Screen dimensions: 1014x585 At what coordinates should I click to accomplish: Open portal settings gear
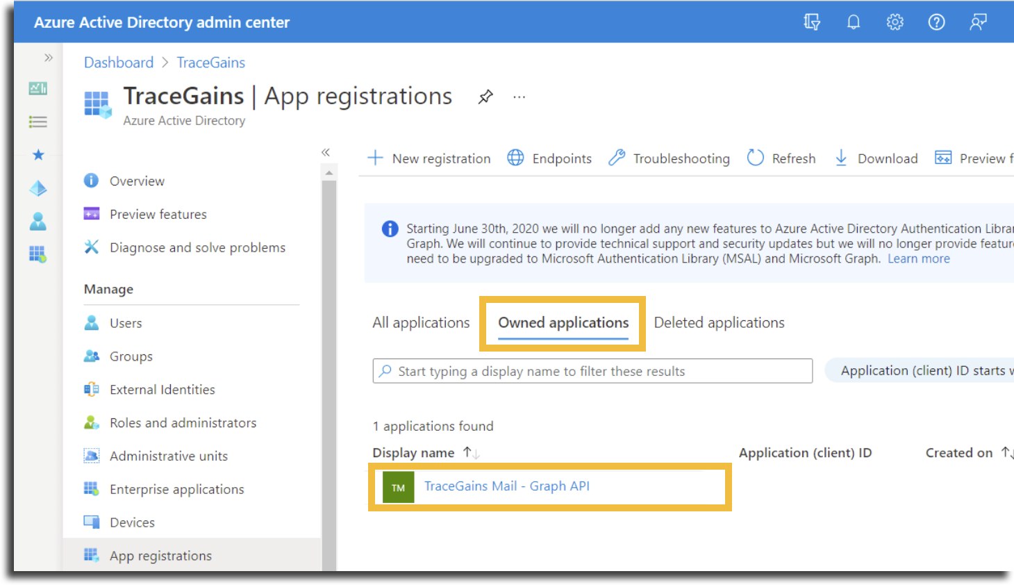[x=895, y=22]
